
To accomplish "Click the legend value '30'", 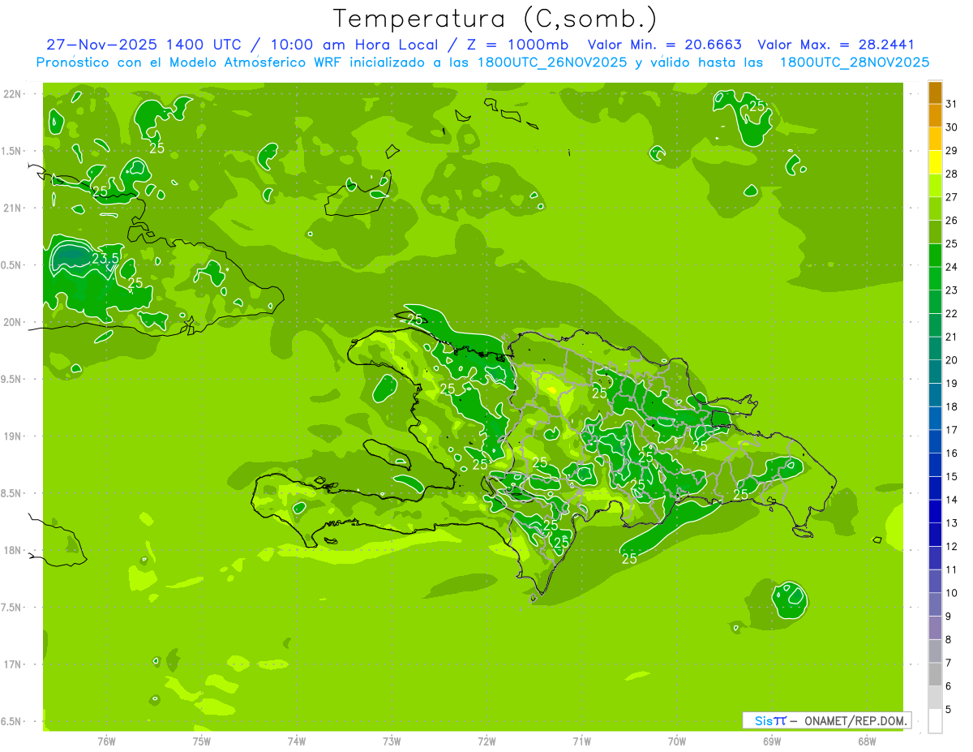I will (952, 127).
